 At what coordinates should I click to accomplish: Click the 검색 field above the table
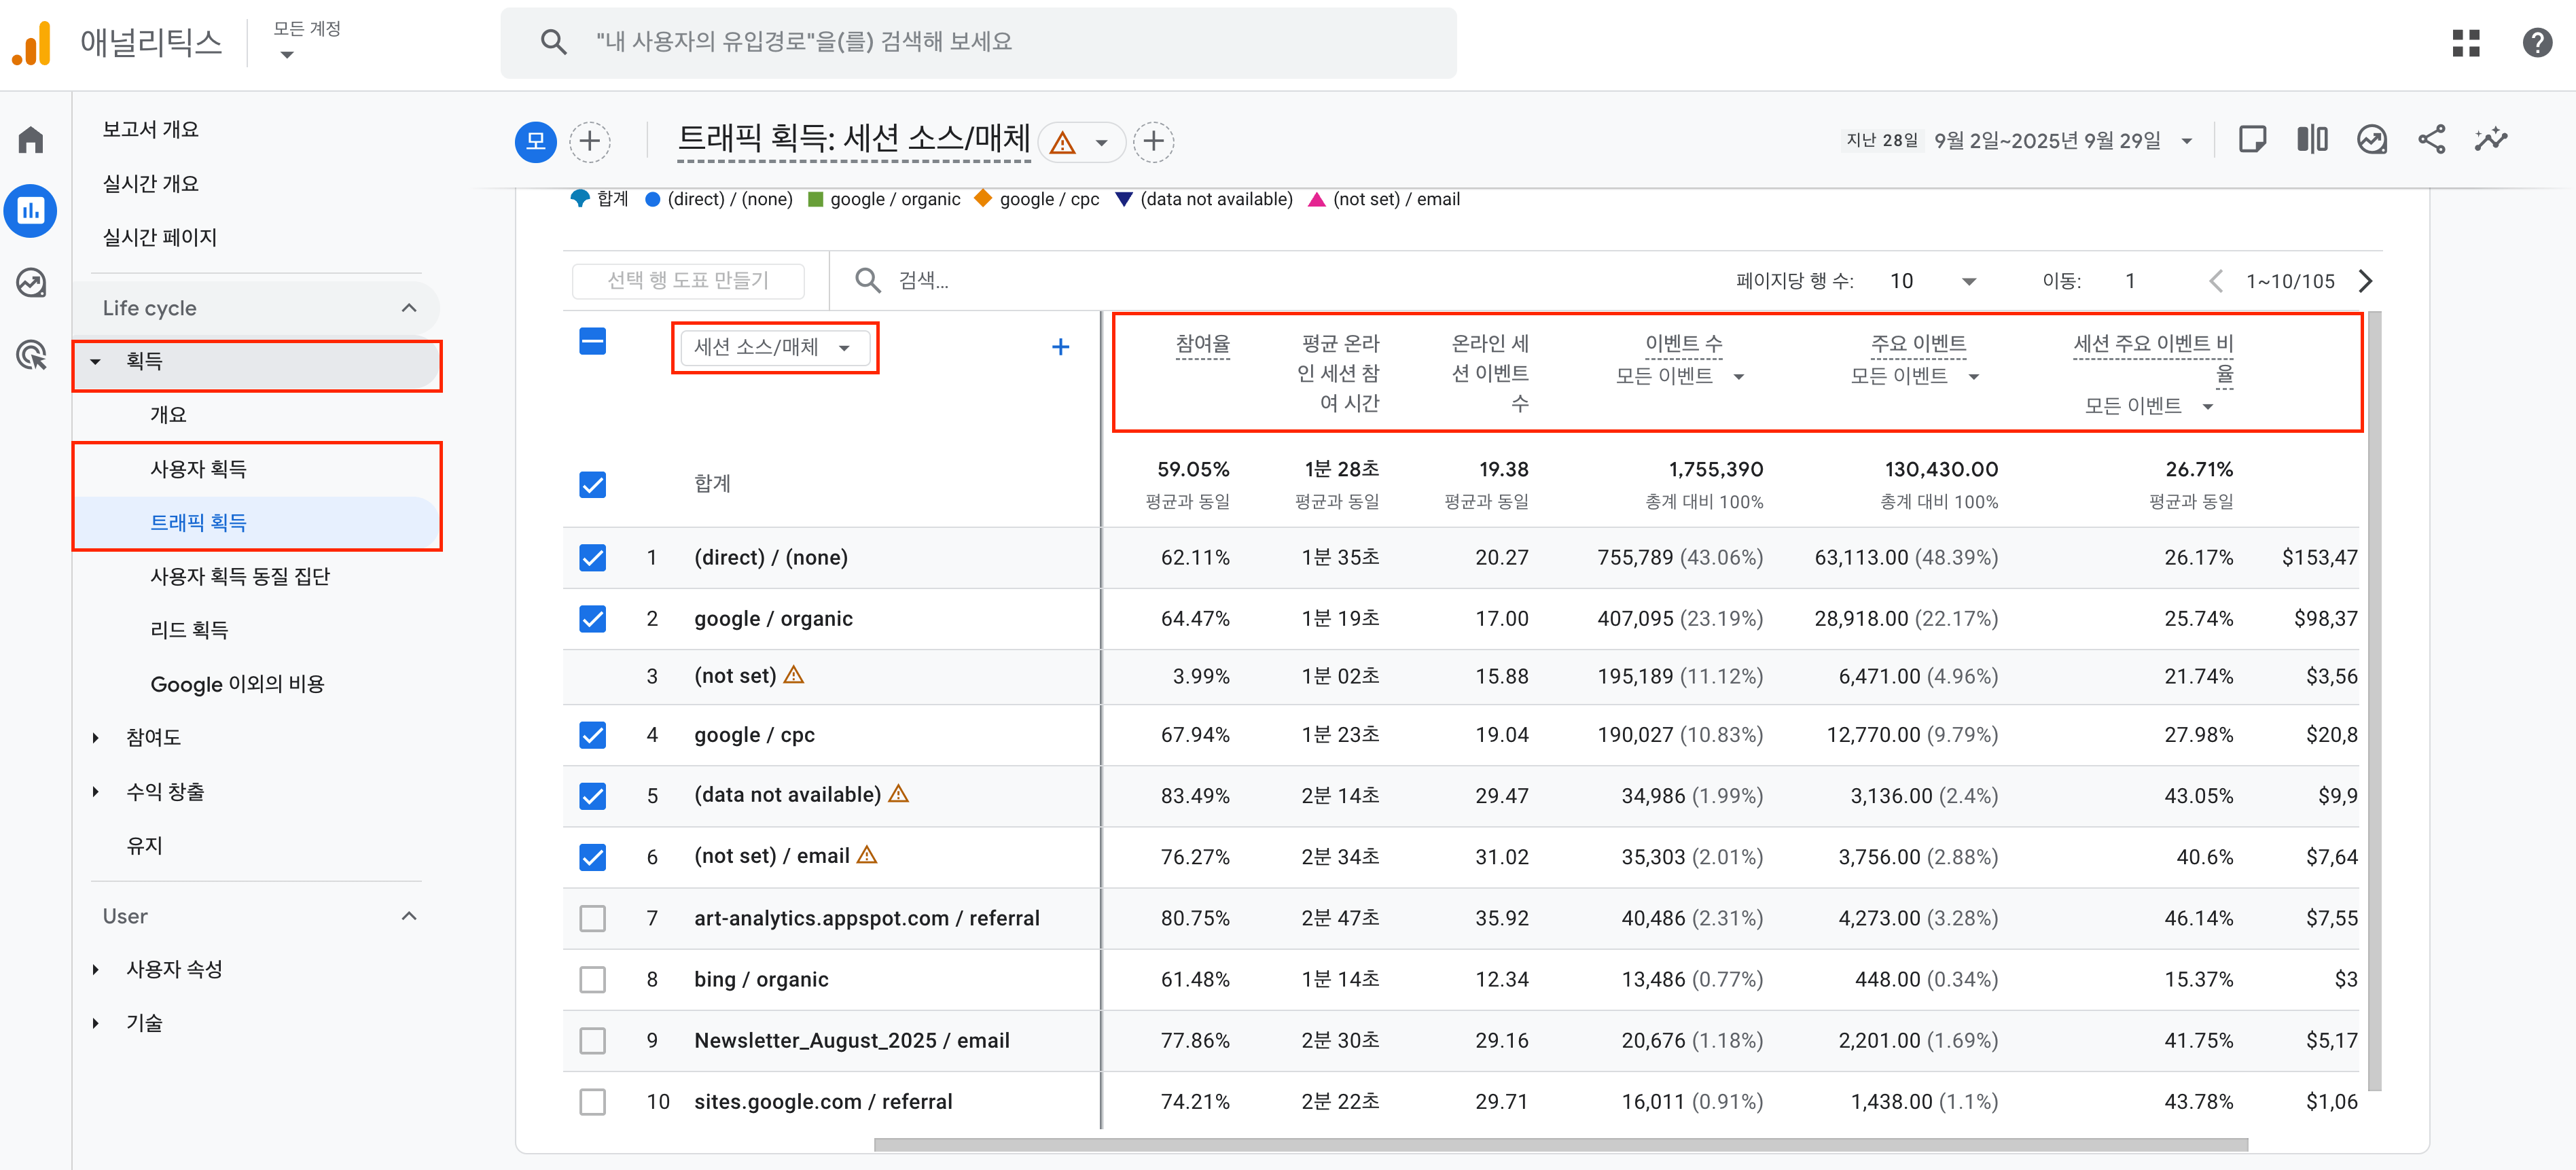(x=960, y=281)
